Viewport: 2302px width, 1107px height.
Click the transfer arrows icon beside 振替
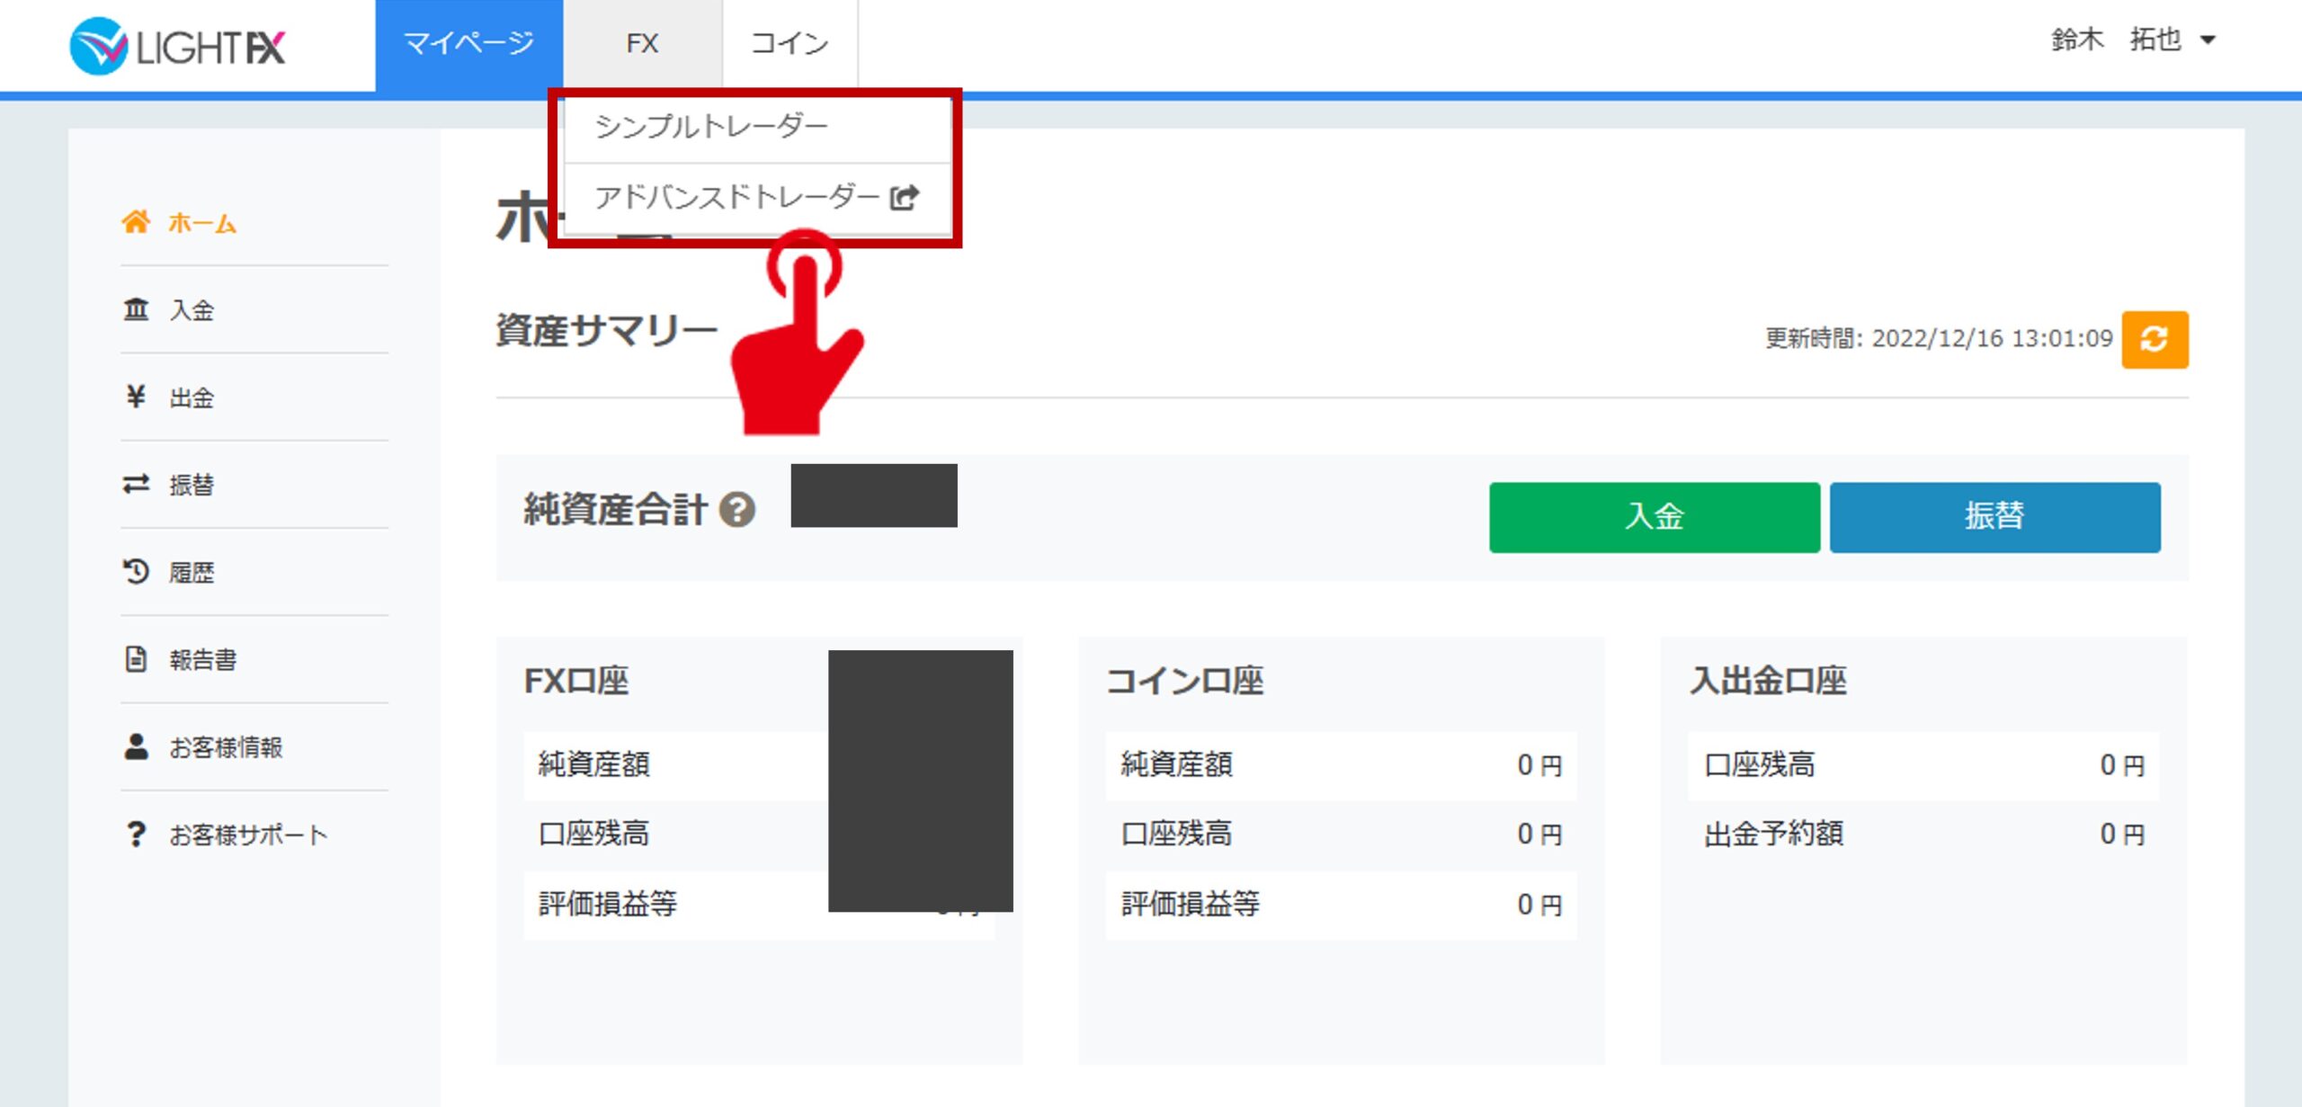pos(136,485)
